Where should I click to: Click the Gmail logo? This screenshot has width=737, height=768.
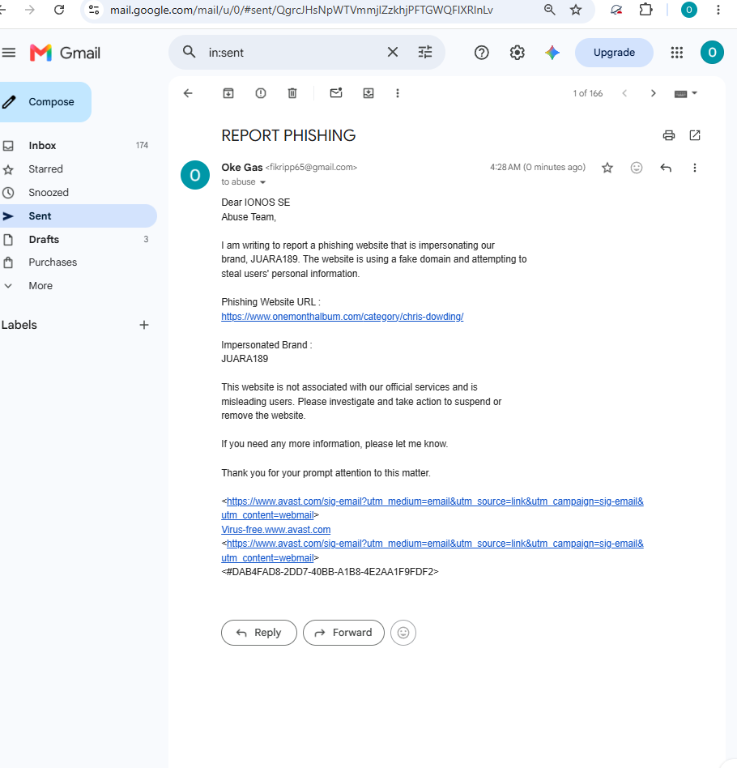65,53
